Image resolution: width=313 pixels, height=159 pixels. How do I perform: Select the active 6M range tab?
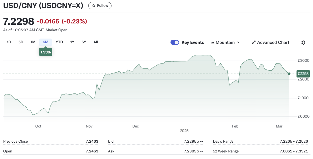coord(45,42)
